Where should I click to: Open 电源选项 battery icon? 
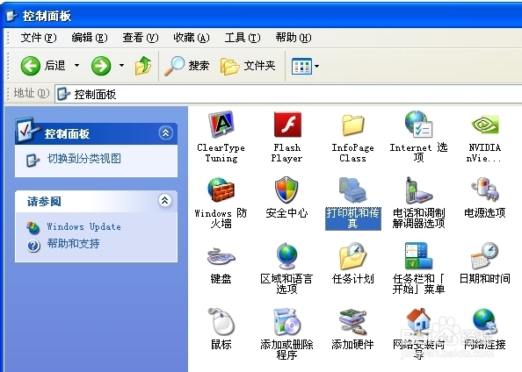tap(485, 190)
